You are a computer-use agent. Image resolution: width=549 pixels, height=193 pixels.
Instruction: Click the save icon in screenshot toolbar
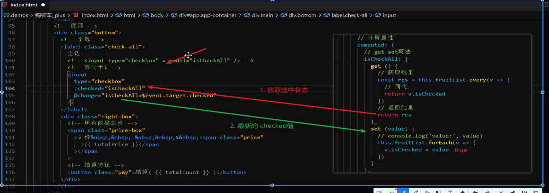(524, 191)
